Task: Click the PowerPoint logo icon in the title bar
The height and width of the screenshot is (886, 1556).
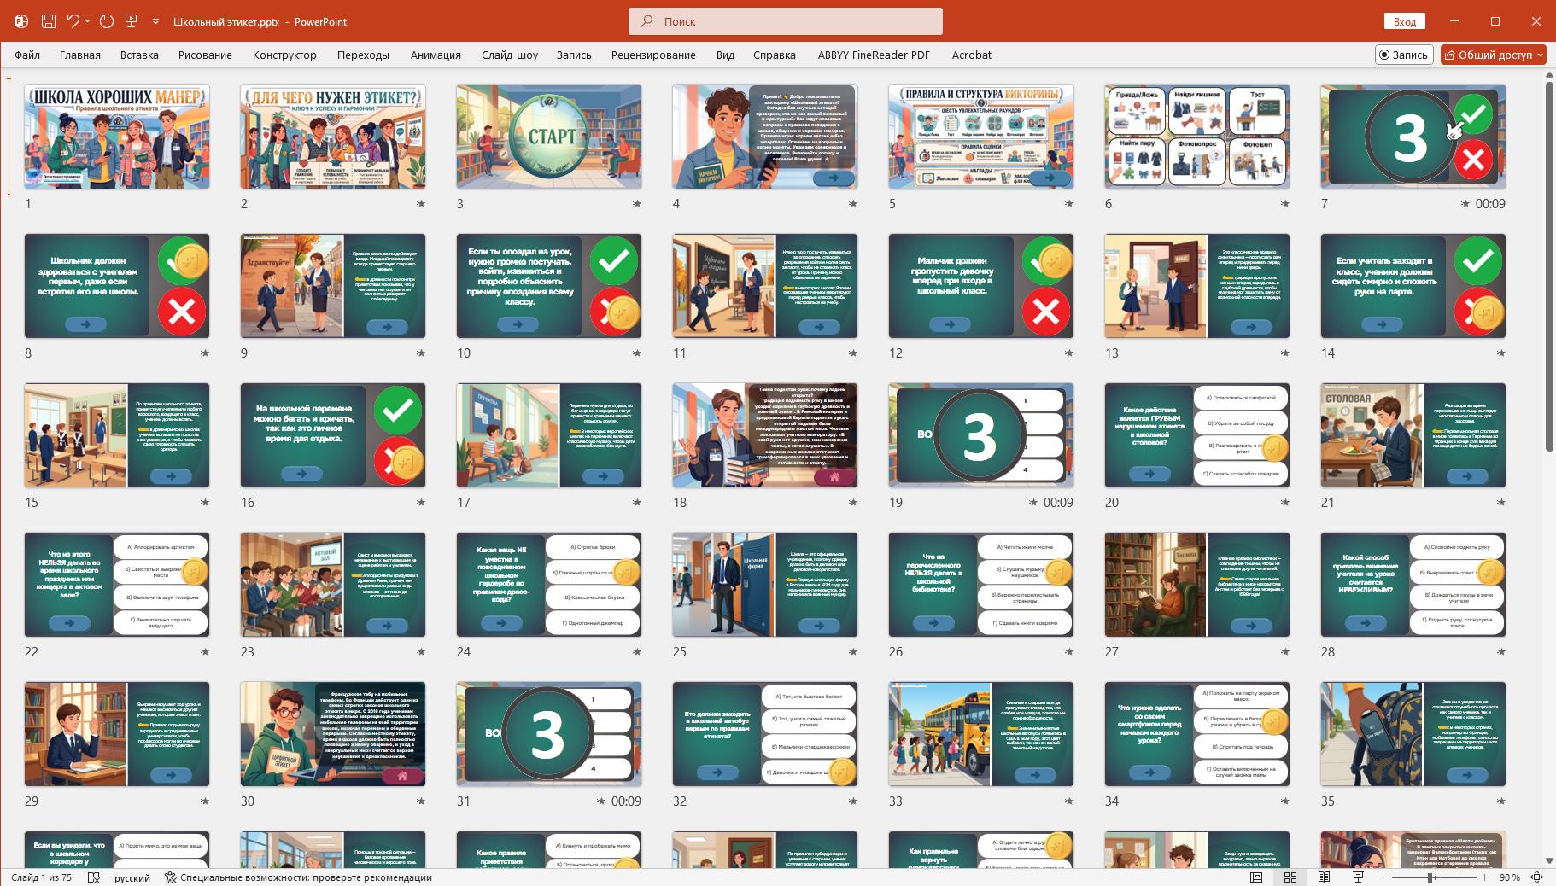Action: (x=21, y=21)
